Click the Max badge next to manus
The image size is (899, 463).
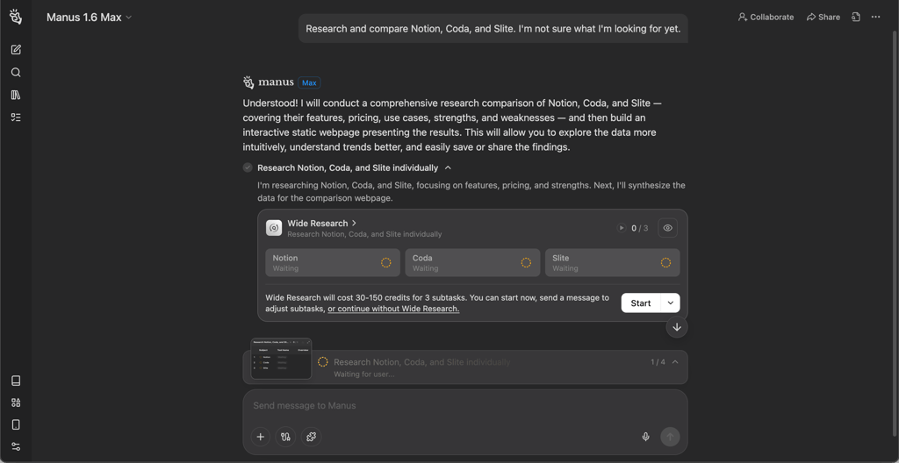[x=309, y=83]
